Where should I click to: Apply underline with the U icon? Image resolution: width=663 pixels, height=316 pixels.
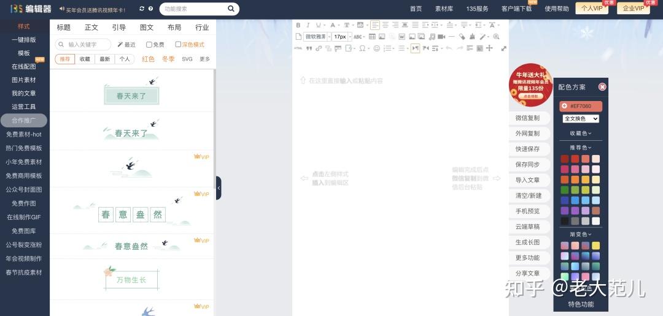[x=319, y=25]
